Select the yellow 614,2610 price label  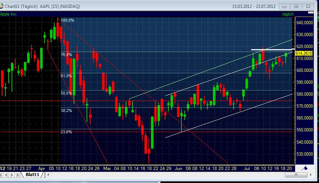[304, 53]
